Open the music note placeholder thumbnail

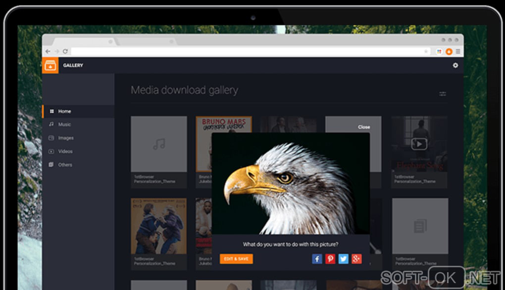159,144
